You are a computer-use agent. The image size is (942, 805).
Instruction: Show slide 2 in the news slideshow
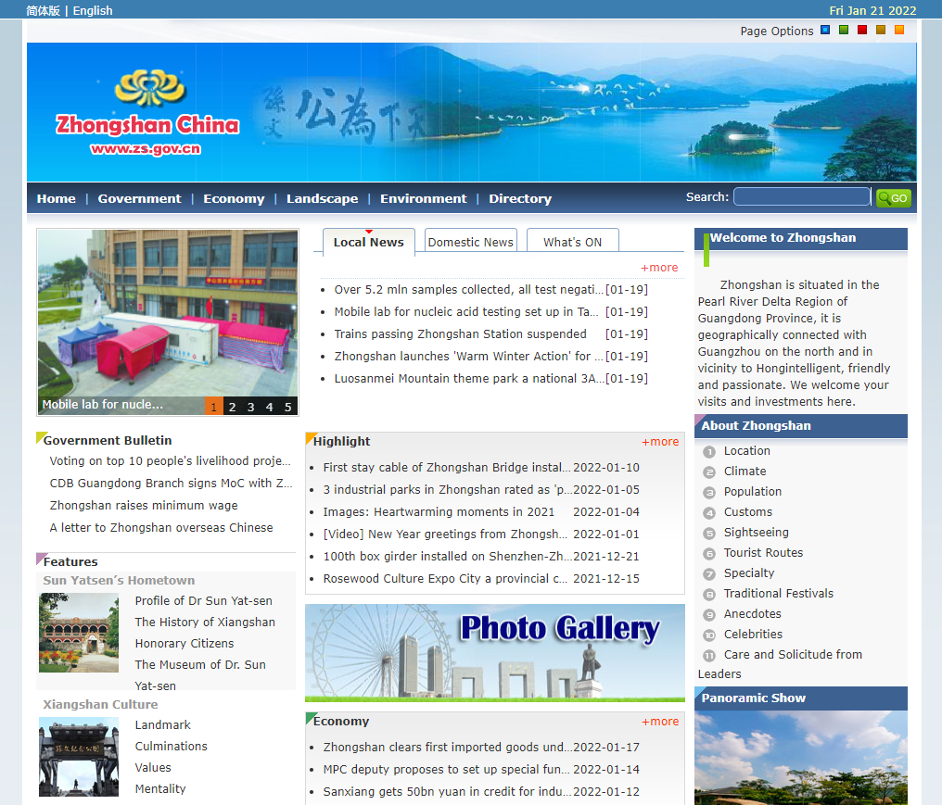click(x=233, y=407)
